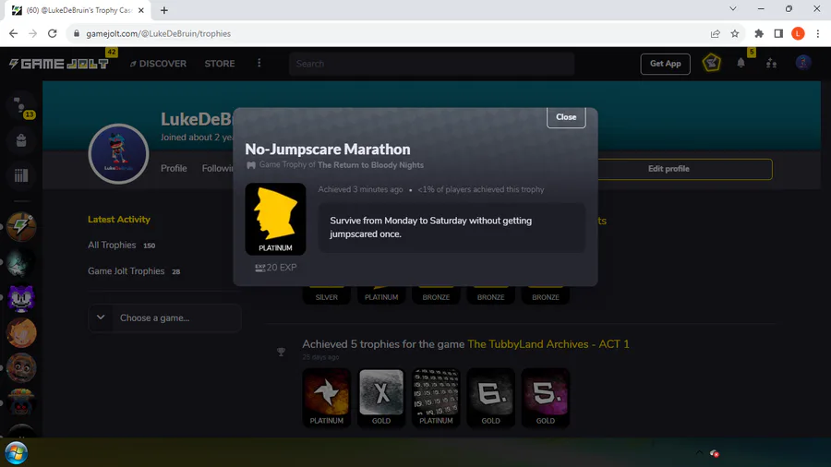Screen dimensions: 831x467
Task: Open the tab search chevron
Action: click(x=733, y=9)
